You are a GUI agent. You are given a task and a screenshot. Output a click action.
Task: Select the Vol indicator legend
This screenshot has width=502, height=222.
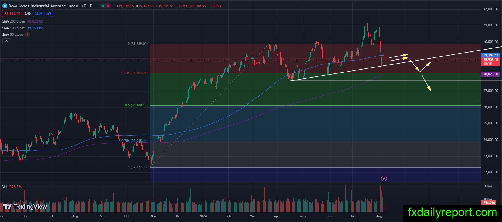[5, 187]
